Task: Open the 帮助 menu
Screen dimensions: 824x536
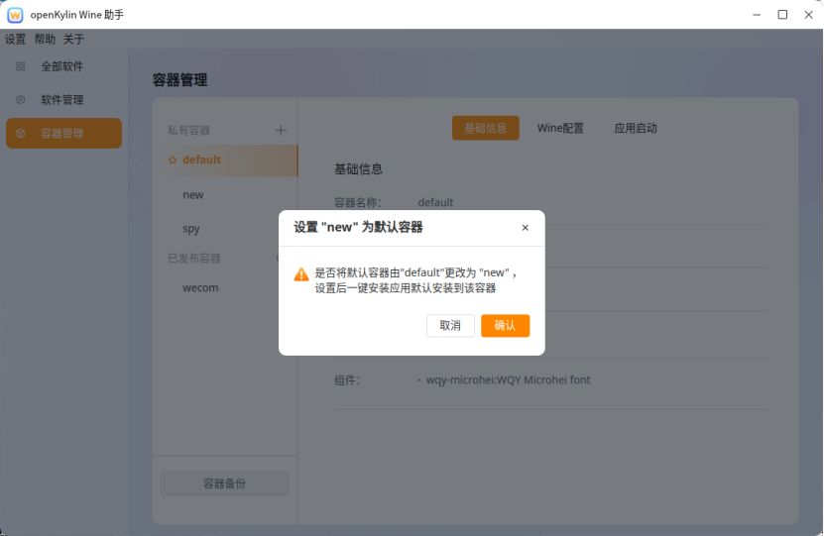Action: click(45, 40)
